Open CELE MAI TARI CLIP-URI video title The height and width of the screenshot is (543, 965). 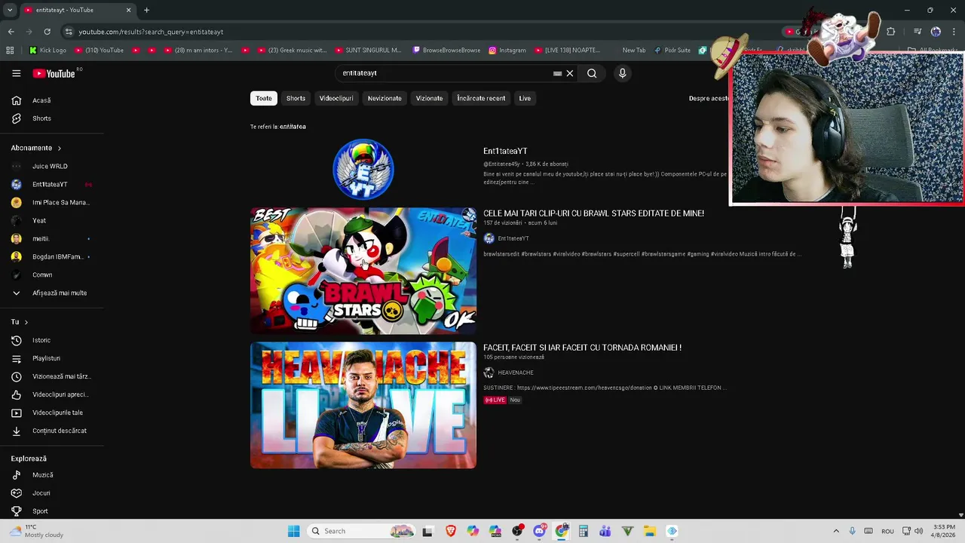pos(593,213)
